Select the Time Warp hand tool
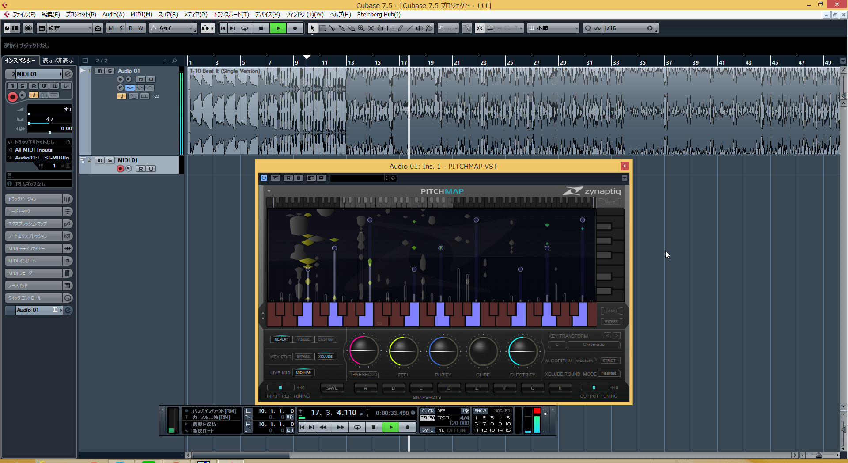 pos(380,28)
